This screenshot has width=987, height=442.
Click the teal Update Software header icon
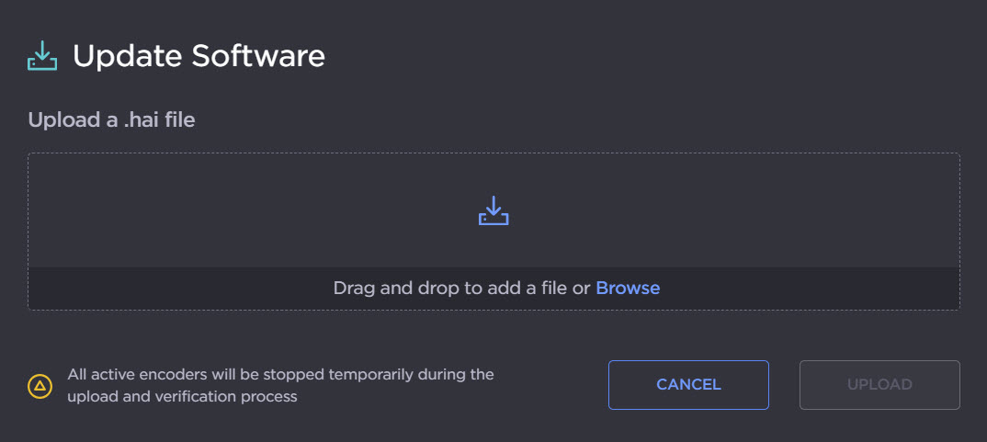(42, 56)
